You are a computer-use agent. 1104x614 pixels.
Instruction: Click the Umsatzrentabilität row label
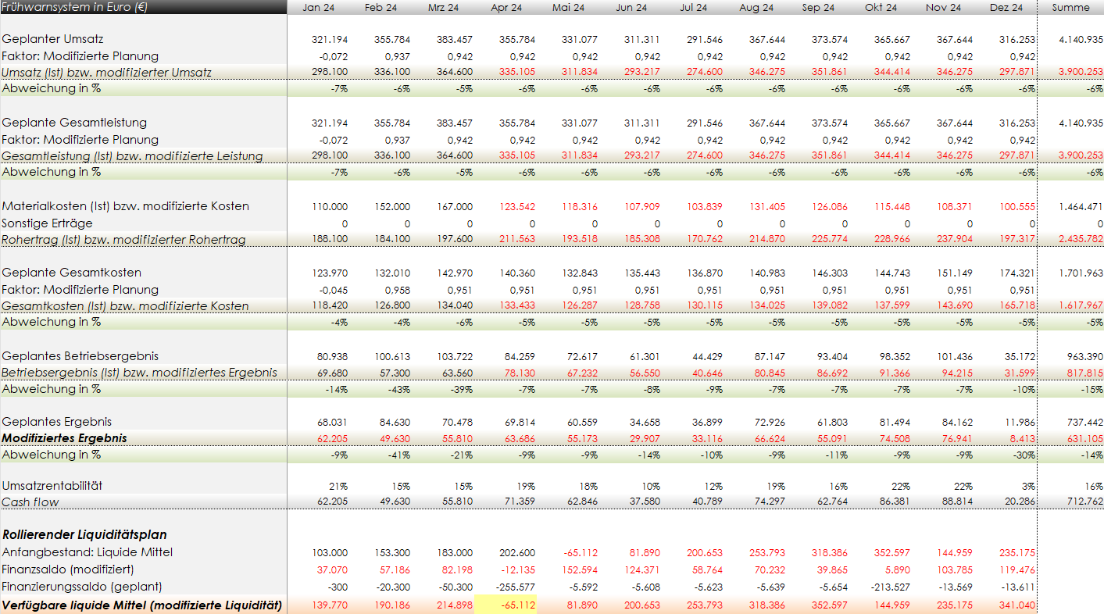tap(52, 486)
